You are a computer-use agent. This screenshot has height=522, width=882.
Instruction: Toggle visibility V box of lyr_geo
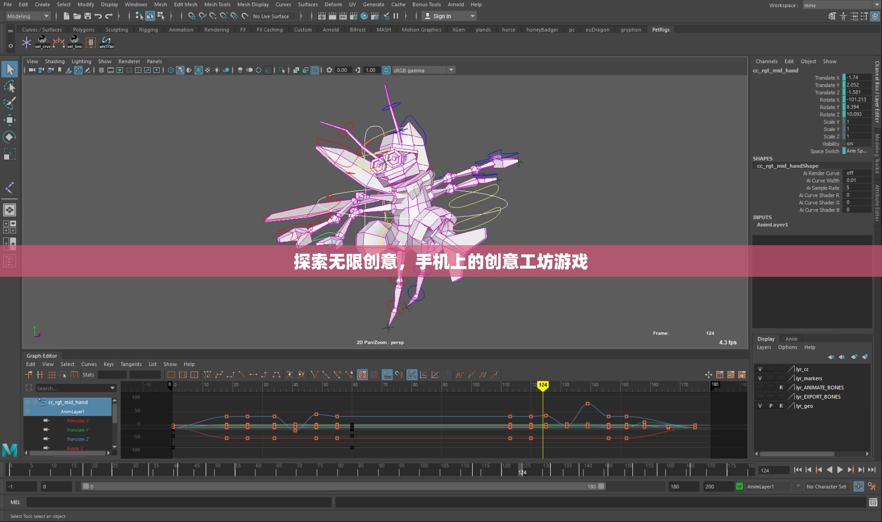[760, 406]
